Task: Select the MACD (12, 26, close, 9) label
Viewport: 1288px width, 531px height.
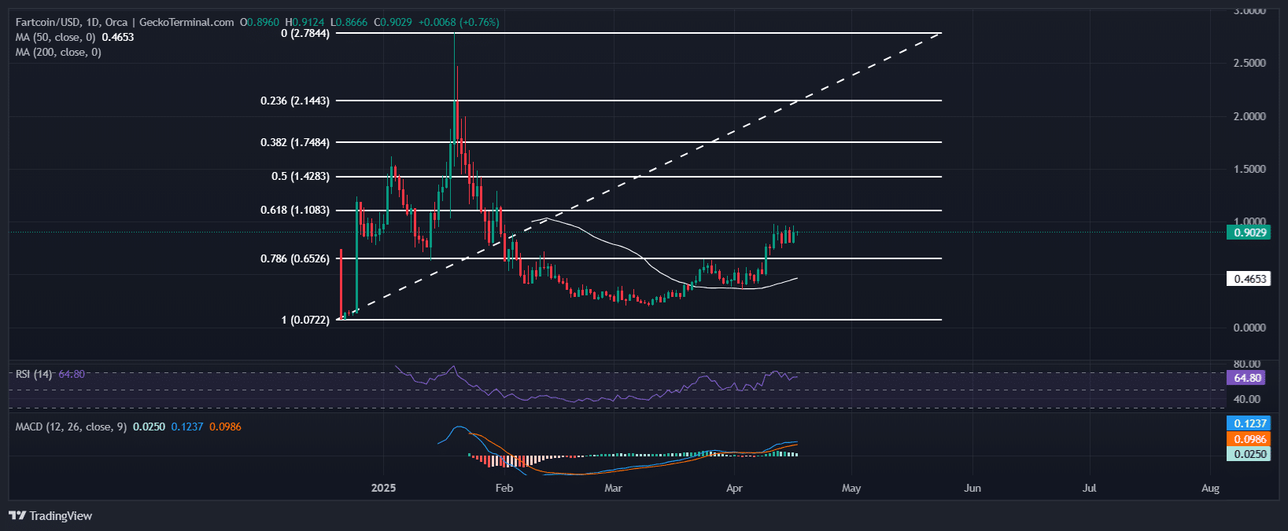Action: point(71,427)
